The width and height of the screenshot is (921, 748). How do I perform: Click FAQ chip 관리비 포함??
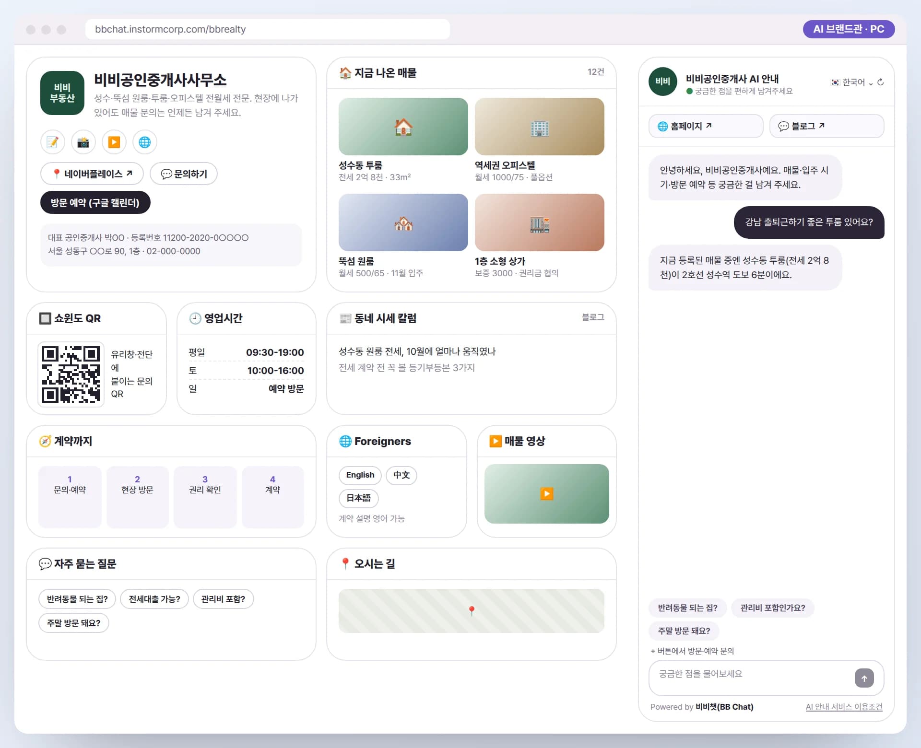pos(224,599)
